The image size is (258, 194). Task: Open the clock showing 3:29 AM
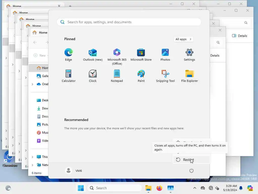(x=230, y=188)
